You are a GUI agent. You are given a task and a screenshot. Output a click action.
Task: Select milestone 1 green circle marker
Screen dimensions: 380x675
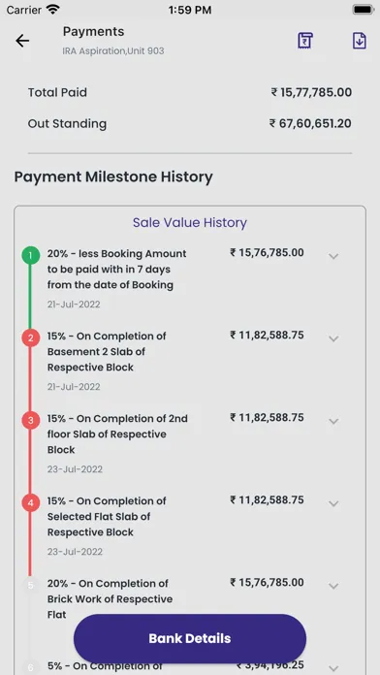31,256
